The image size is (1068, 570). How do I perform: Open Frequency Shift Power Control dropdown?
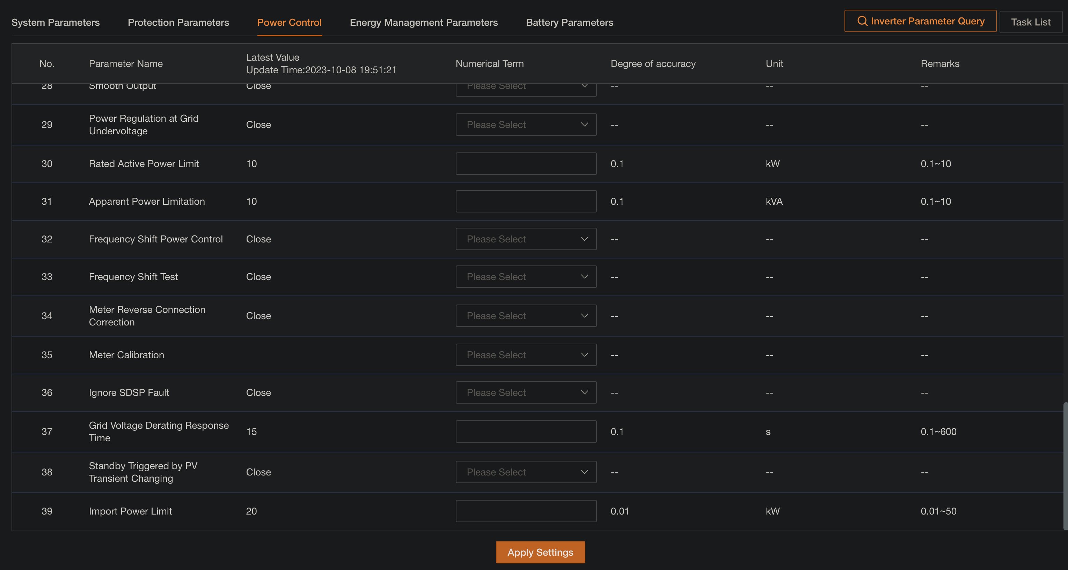click(x=526, y=239)
